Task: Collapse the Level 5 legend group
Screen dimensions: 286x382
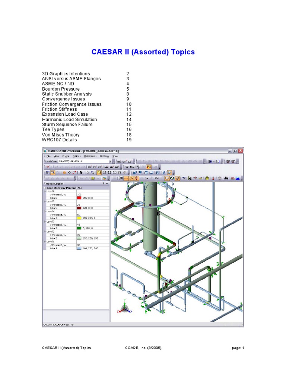Action: pos(45,201)
